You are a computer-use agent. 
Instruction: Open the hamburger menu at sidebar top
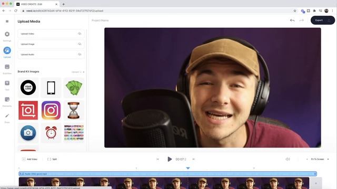[x=7, y=21]
